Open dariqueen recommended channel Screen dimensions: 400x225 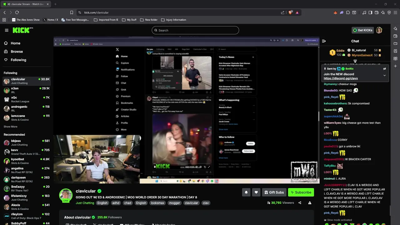pos(26,179)
